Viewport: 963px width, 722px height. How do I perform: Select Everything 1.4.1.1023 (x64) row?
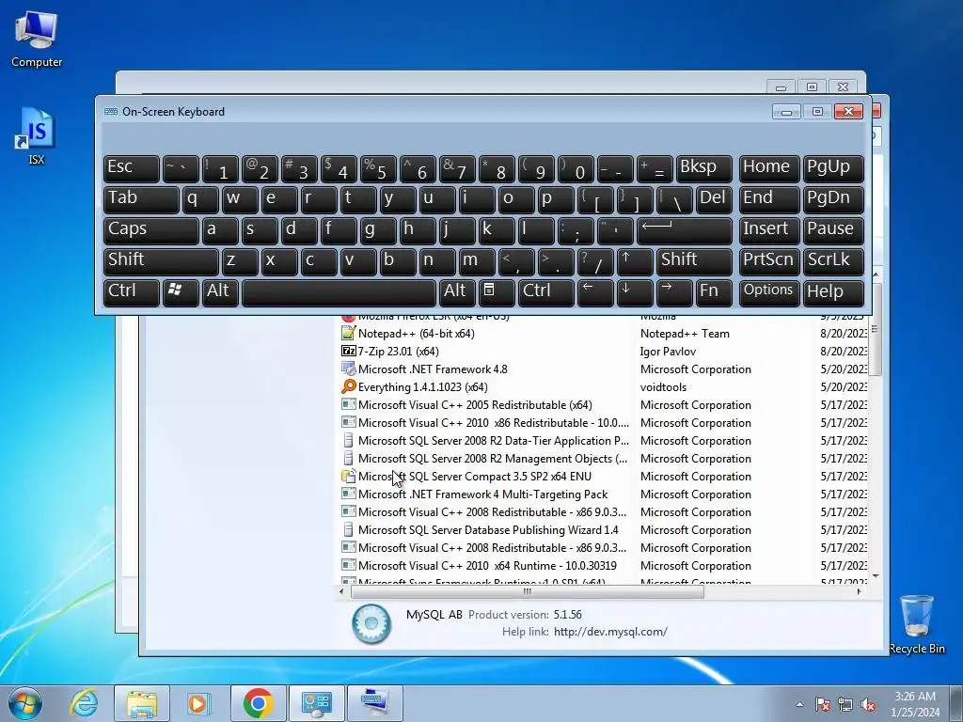pos(603,386)
